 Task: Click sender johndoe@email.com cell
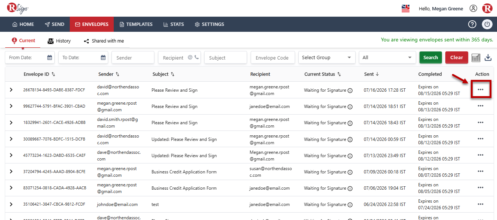pyautogui.click(x=117, y=204)
